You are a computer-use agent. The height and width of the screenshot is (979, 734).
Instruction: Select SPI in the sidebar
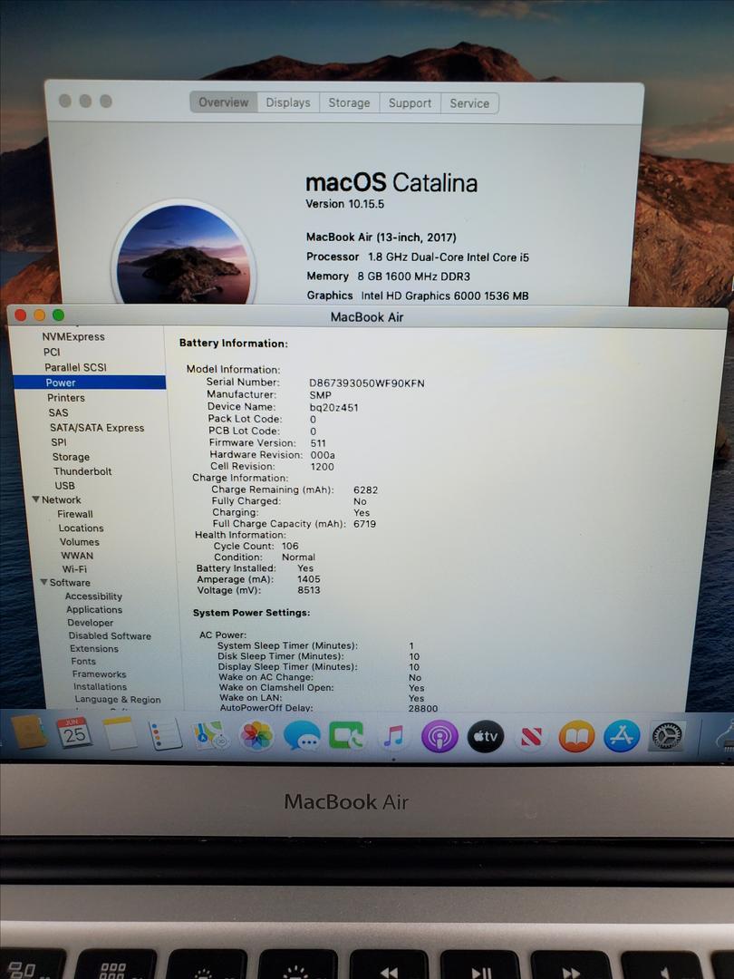59,442
